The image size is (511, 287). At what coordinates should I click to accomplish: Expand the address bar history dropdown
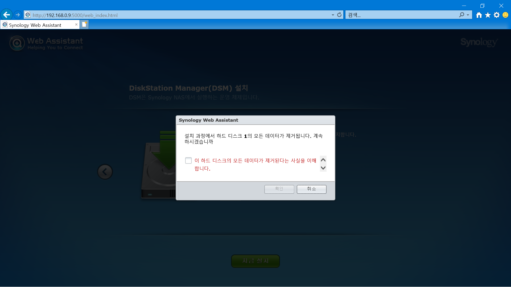333,15
